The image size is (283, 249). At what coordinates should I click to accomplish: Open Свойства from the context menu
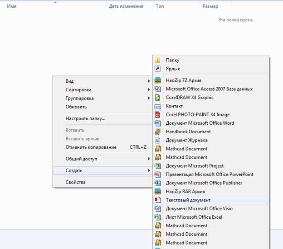point(102,182)
